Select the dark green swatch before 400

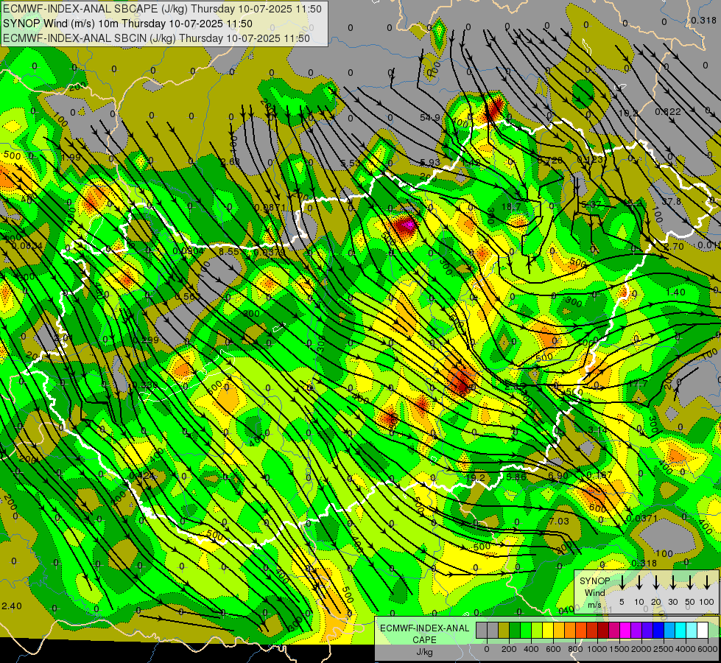tap(515, 630)
